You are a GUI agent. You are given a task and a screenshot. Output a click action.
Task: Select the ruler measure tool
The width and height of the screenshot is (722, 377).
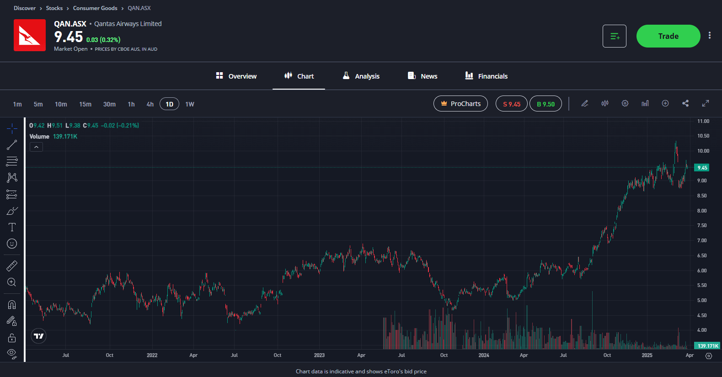click(12, 265)
